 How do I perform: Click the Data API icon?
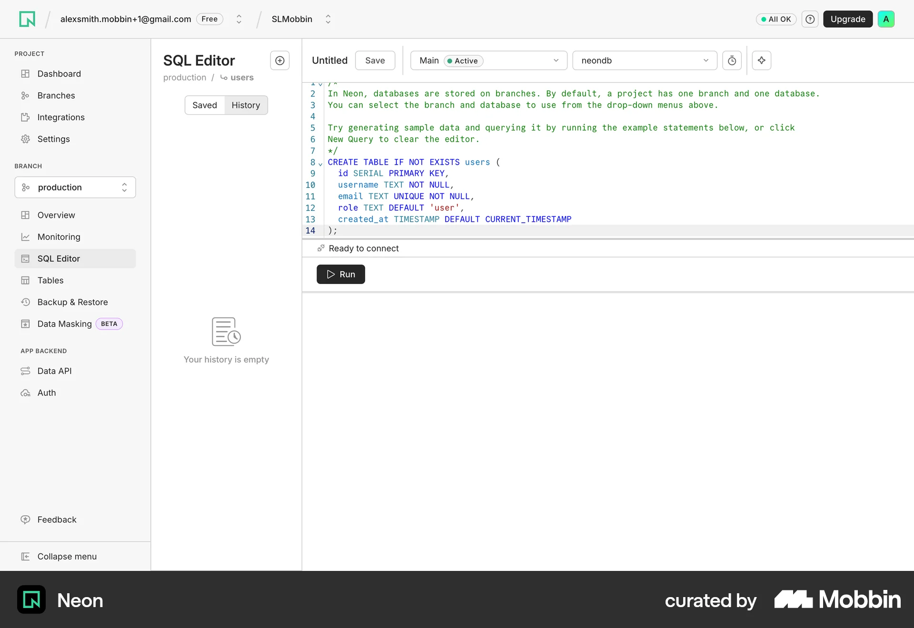point(25,371)
